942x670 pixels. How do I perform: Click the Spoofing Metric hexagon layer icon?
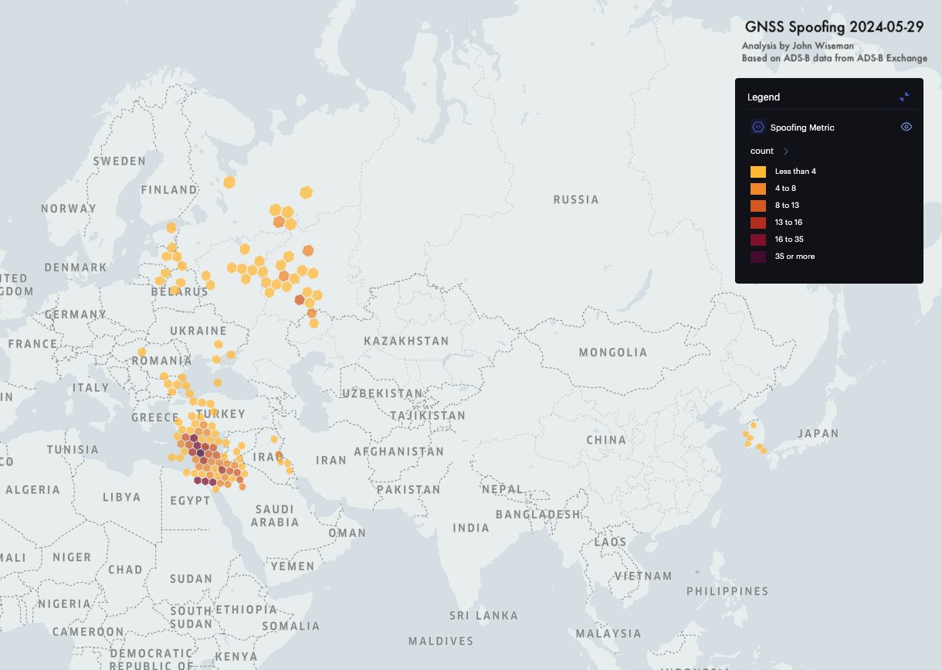[x=757, y=127]
